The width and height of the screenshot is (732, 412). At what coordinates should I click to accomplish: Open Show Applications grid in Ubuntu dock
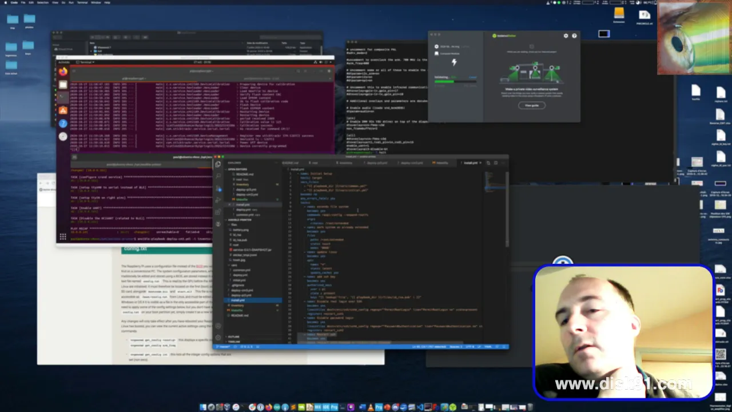63,236
